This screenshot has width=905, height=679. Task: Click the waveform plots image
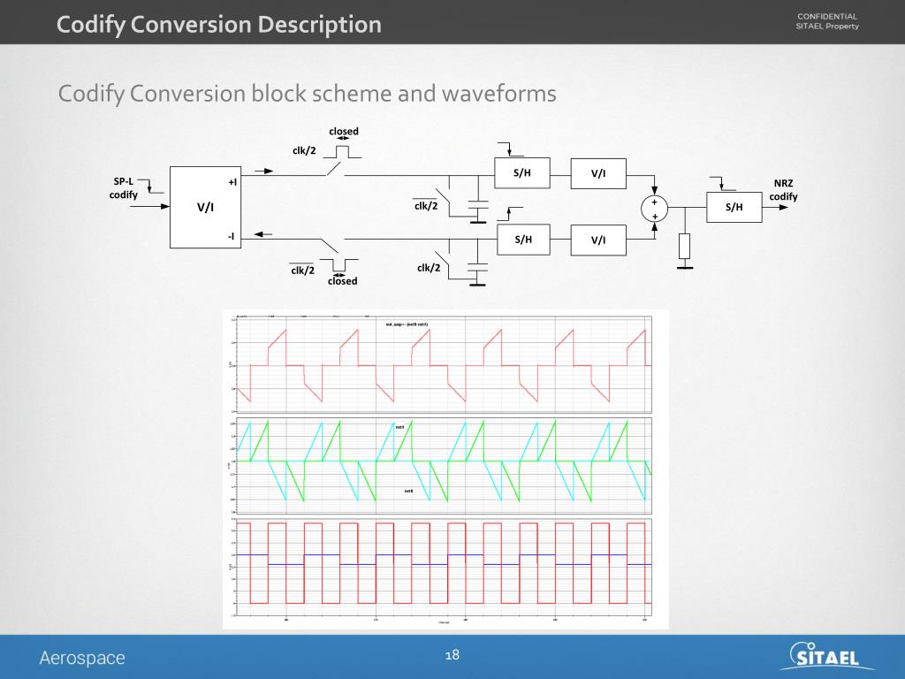point(445,469)
